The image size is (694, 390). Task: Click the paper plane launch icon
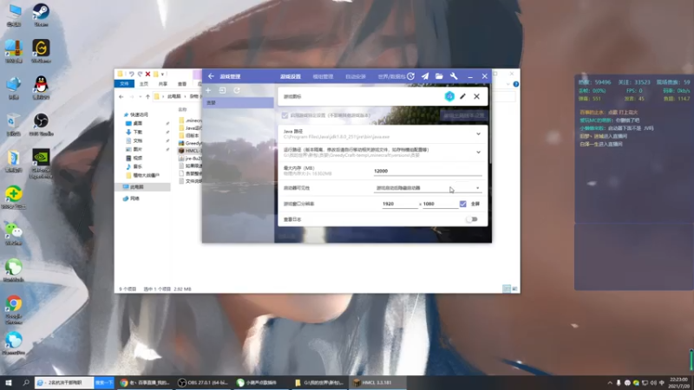click(x=425, y=76)
